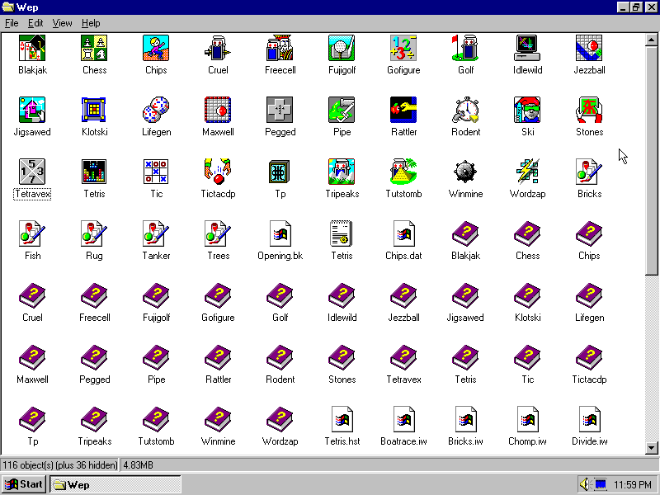
Task: Open the Edit menu
Action: (35, 23)
